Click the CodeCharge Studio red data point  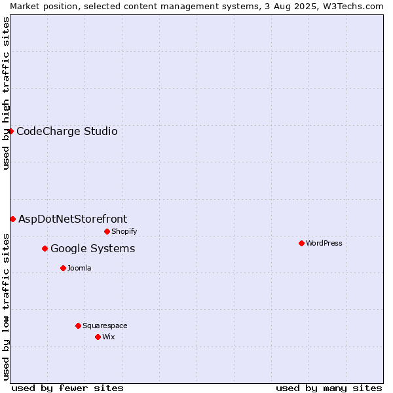(10, 132)
